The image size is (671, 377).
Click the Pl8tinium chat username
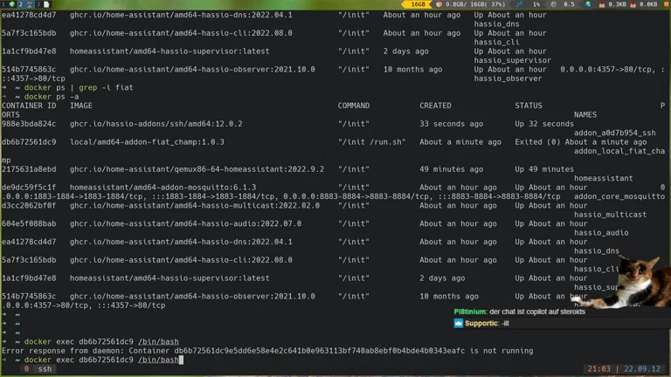[x=470, y=312]
